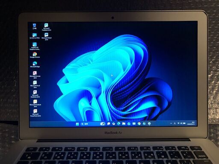
Task: Select the Microsoft Excel 2010 shortcut
Action: [x=35, y=84]
